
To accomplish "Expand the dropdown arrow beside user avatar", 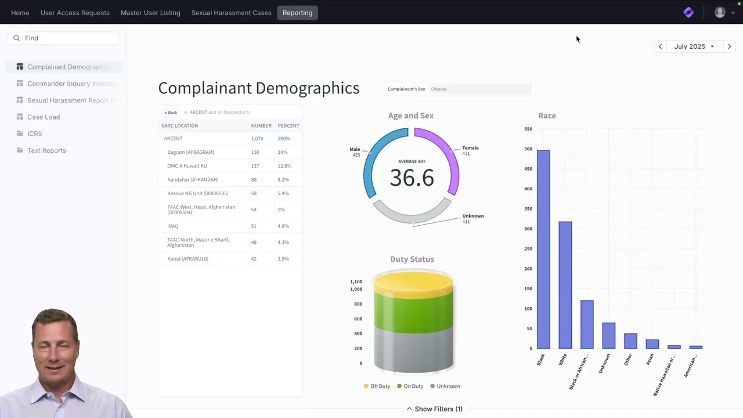I will click(733, 13).
